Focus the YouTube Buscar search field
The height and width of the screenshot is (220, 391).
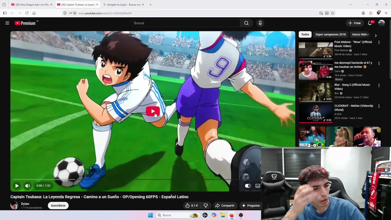(x=185, y=23)
